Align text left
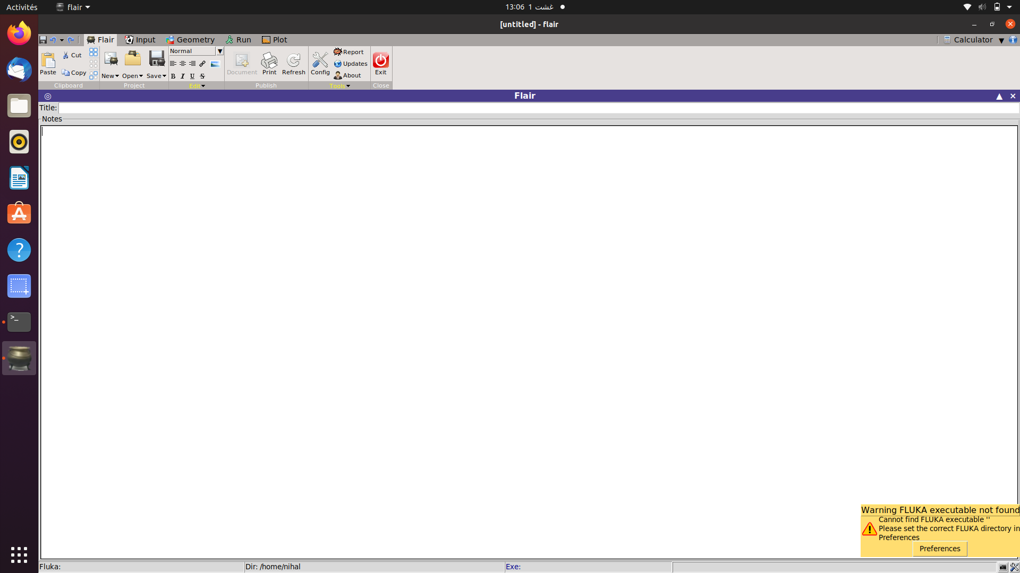The image size is (1020, 573). (173, 64)
